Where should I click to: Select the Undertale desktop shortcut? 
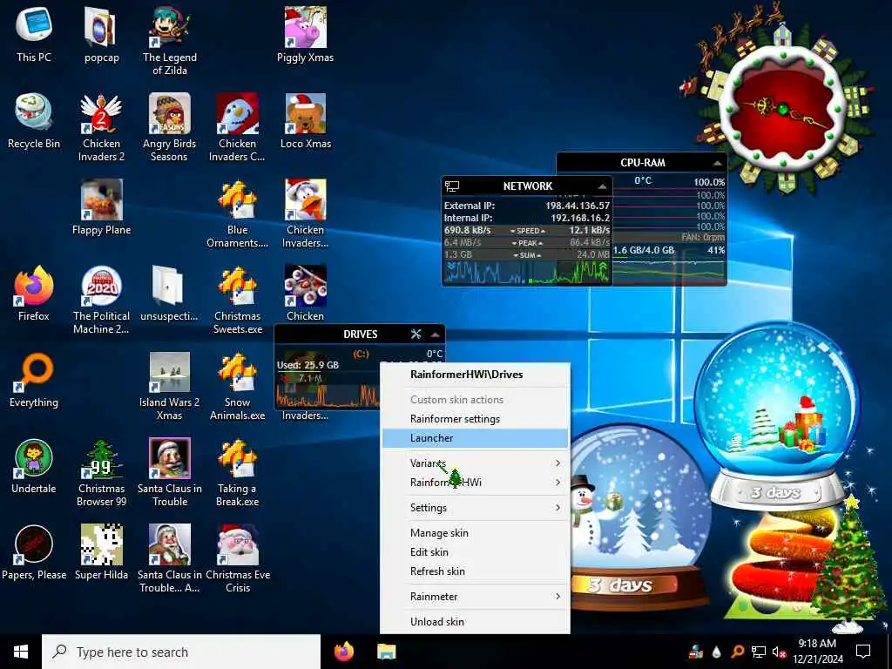(x=34, y=465)
